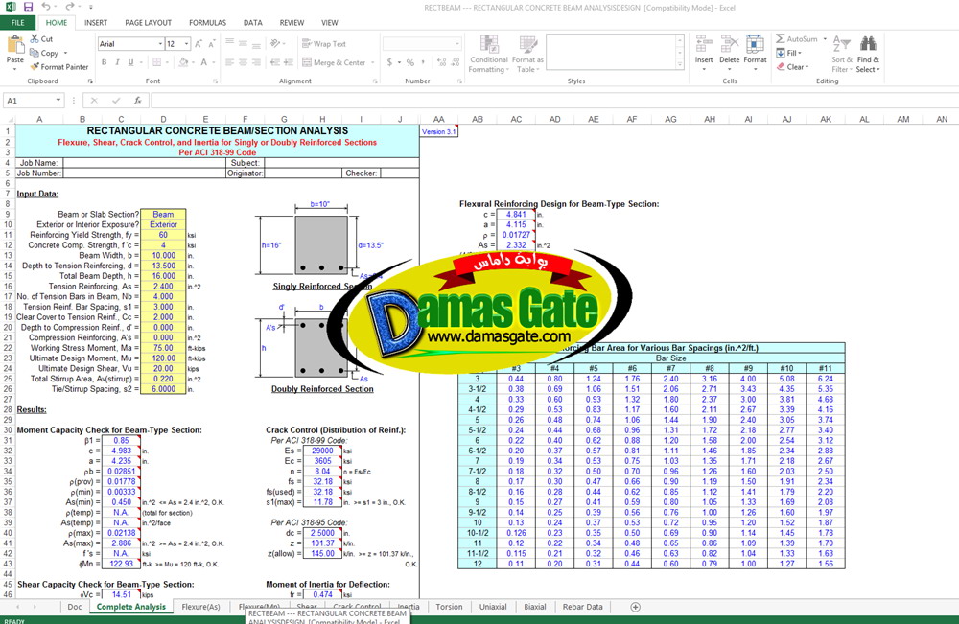Viewport: 959px width, 624px height.
Task: Open the Flexure(As) worksheet tab
Action: tap(200, 607)
